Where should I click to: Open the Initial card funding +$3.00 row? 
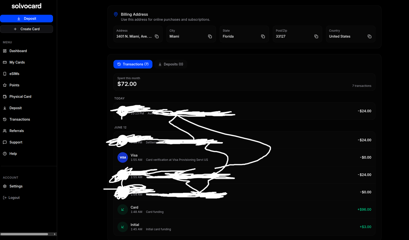[244, 227]
